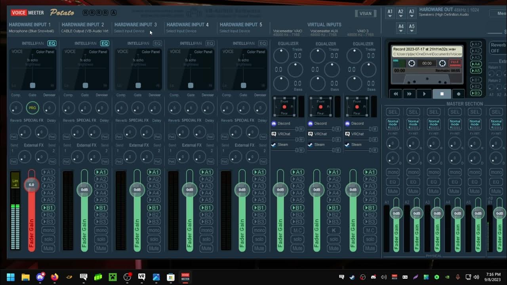Toggle A1 routing on Hardware Input 4
507x285 pixels.
206,172
